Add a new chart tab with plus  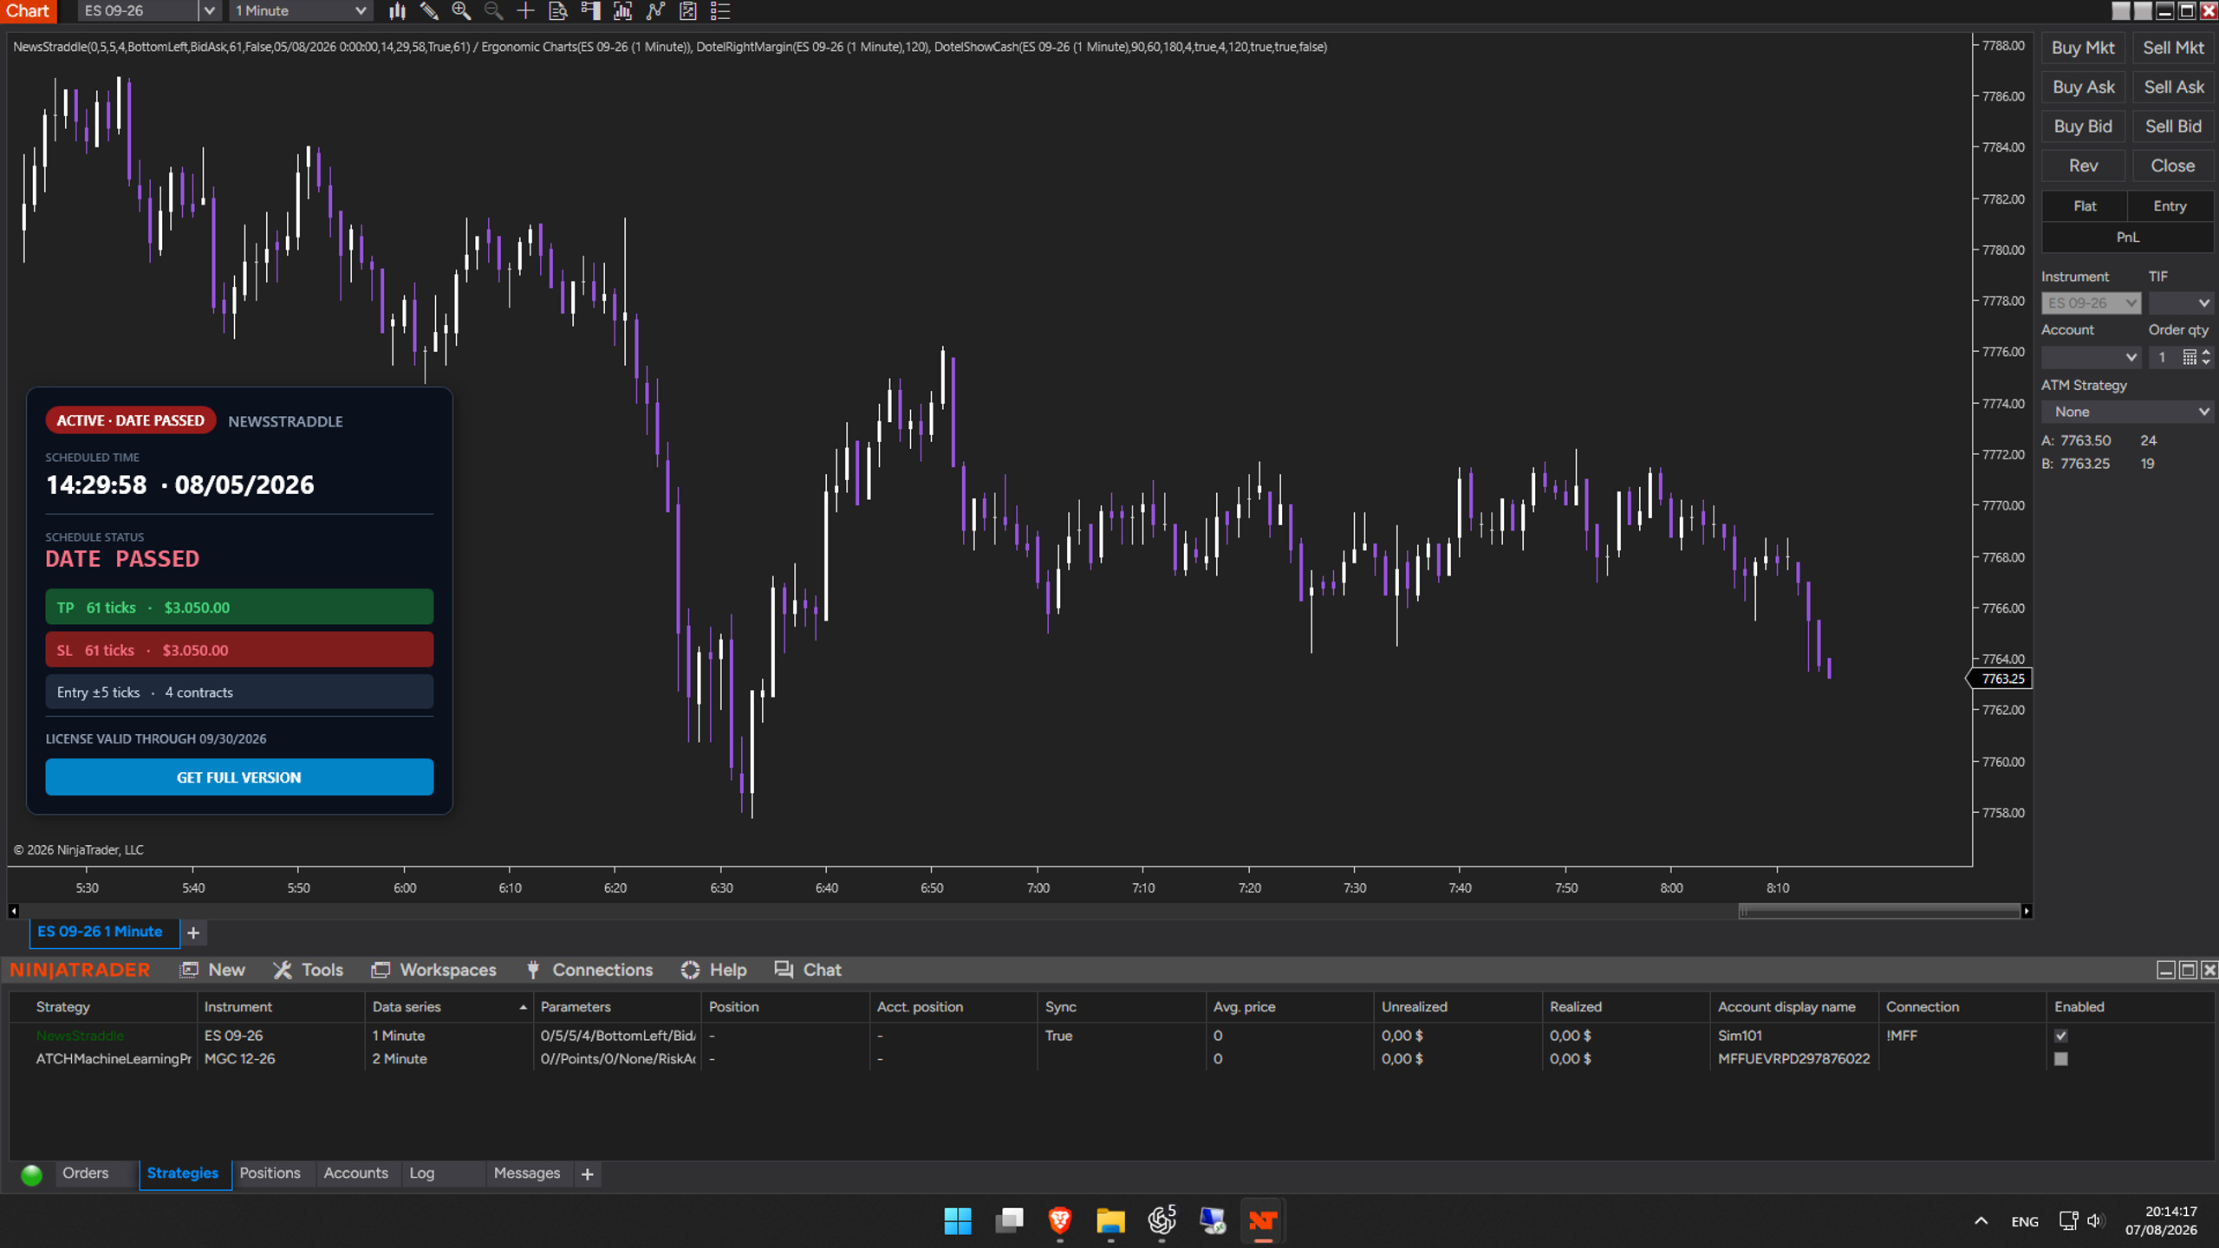193,933
